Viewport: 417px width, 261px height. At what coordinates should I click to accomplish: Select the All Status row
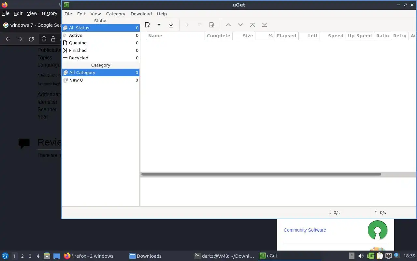[x=101, y=28]
